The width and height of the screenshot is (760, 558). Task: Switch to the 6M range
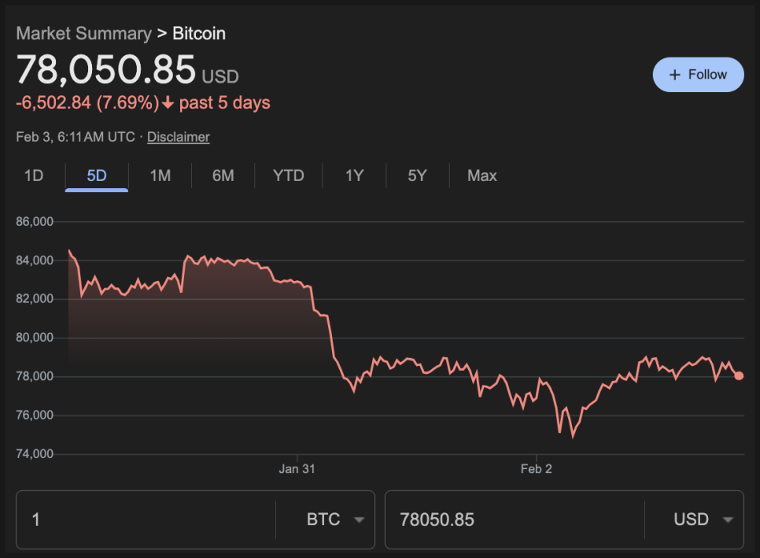tap(223, 176)
